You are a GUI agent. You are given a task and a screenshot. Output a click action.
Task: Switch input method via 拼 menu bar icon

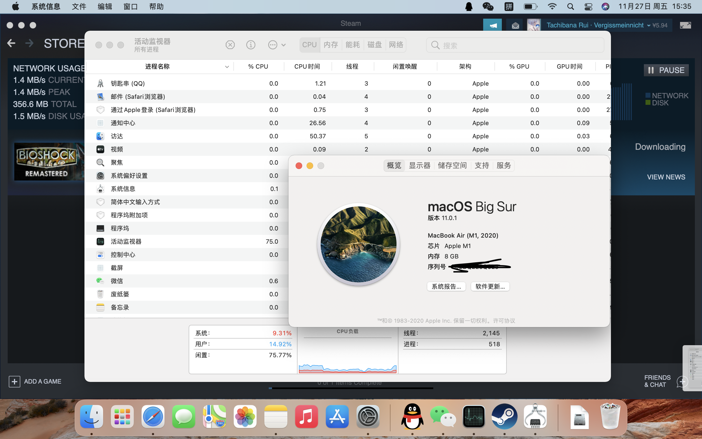(509, 6)
